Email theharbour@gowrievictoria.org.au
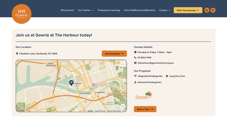Viewport: 227px width, 128px height. click(x=156, y=63)
